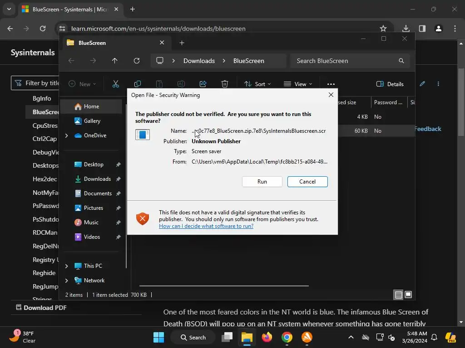Click the taskbar Search box
This screenshot has height=348, width=465.
(193, 337)
